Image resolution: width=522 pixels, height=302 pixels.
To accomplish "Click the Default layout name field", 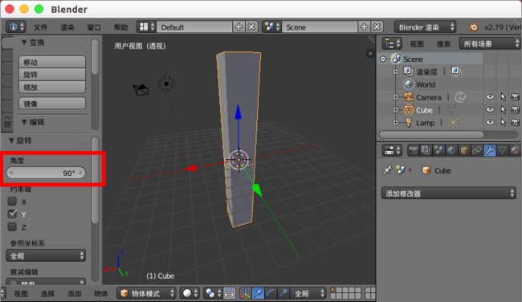I will [194, 27].
